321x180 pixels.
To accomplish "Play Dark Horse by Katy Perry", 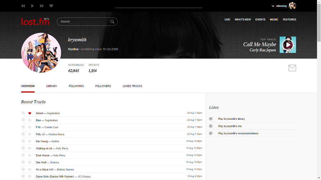I will click(23, 155).
